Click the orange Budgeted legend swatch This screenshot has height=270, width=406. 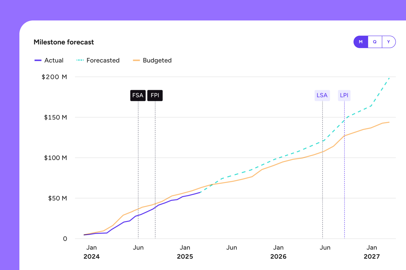coord(136,60)
